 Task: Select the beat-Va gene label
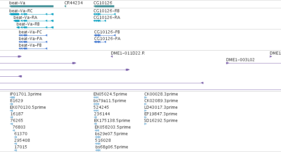pyautogui.click(x=17, y=3)
